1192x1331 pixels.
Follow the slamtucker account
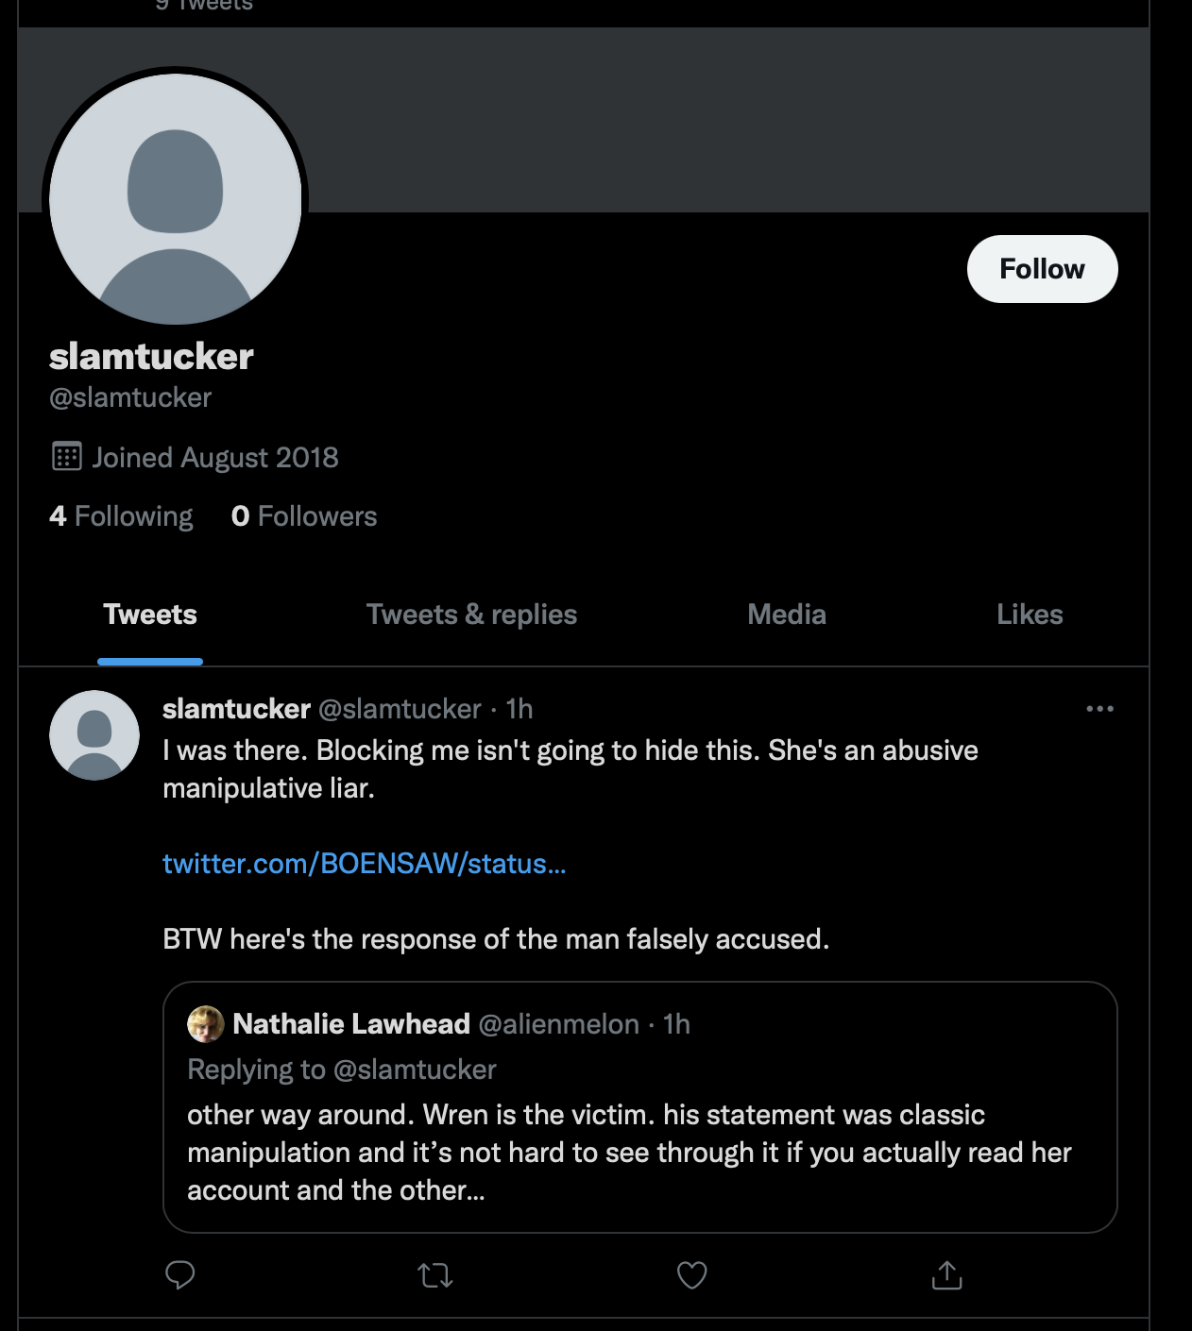[1042, 269]
